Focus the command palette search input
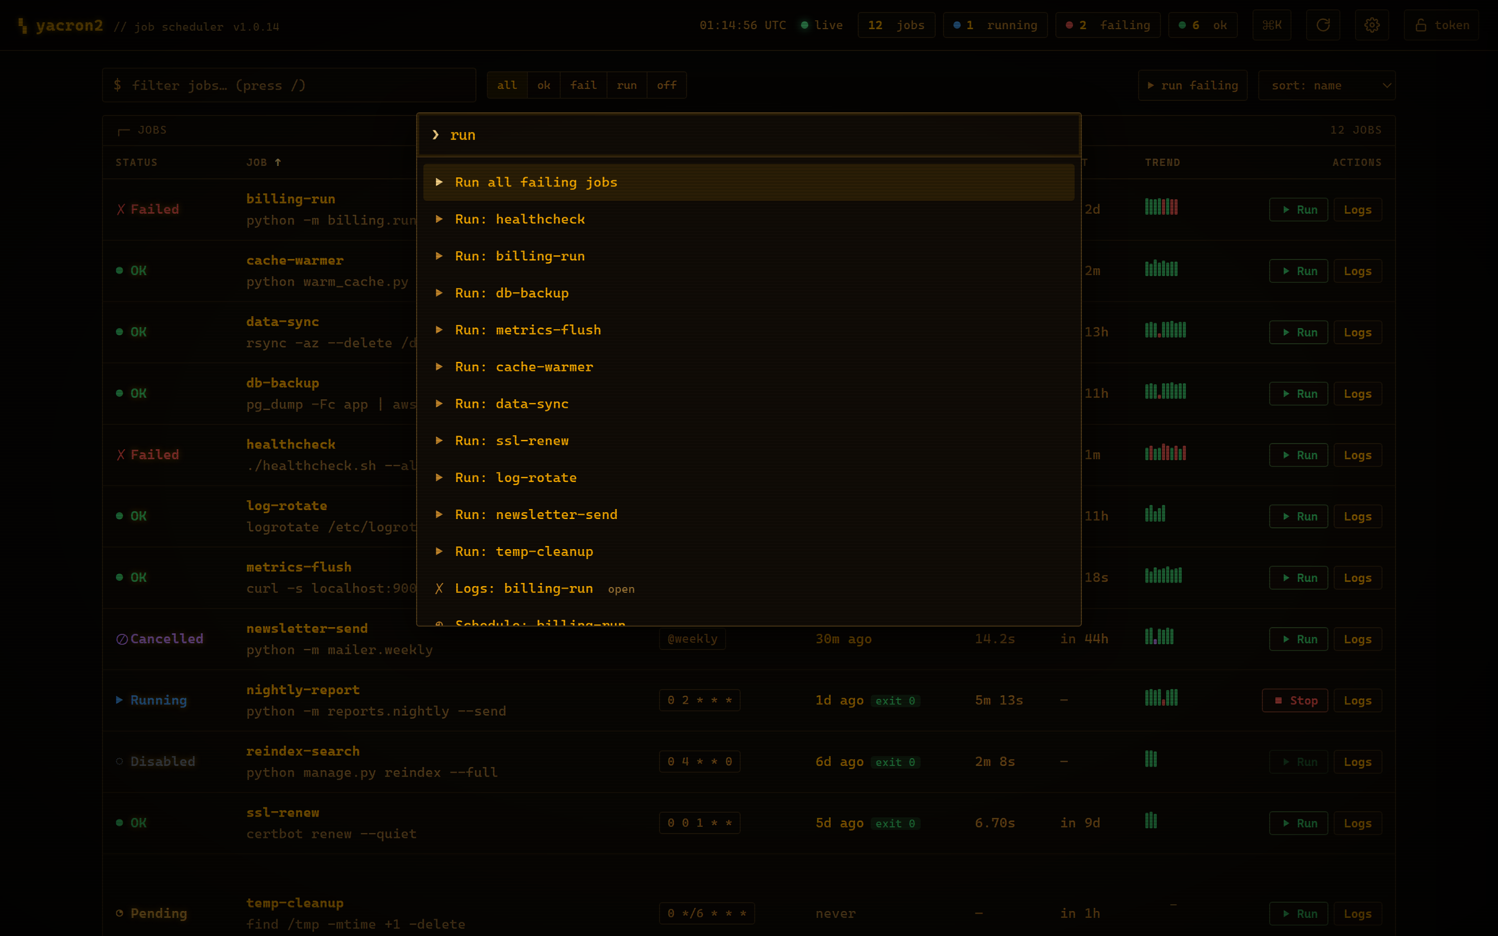The image size is (1498, 936). pyautogui.click(x=748, y=135)
